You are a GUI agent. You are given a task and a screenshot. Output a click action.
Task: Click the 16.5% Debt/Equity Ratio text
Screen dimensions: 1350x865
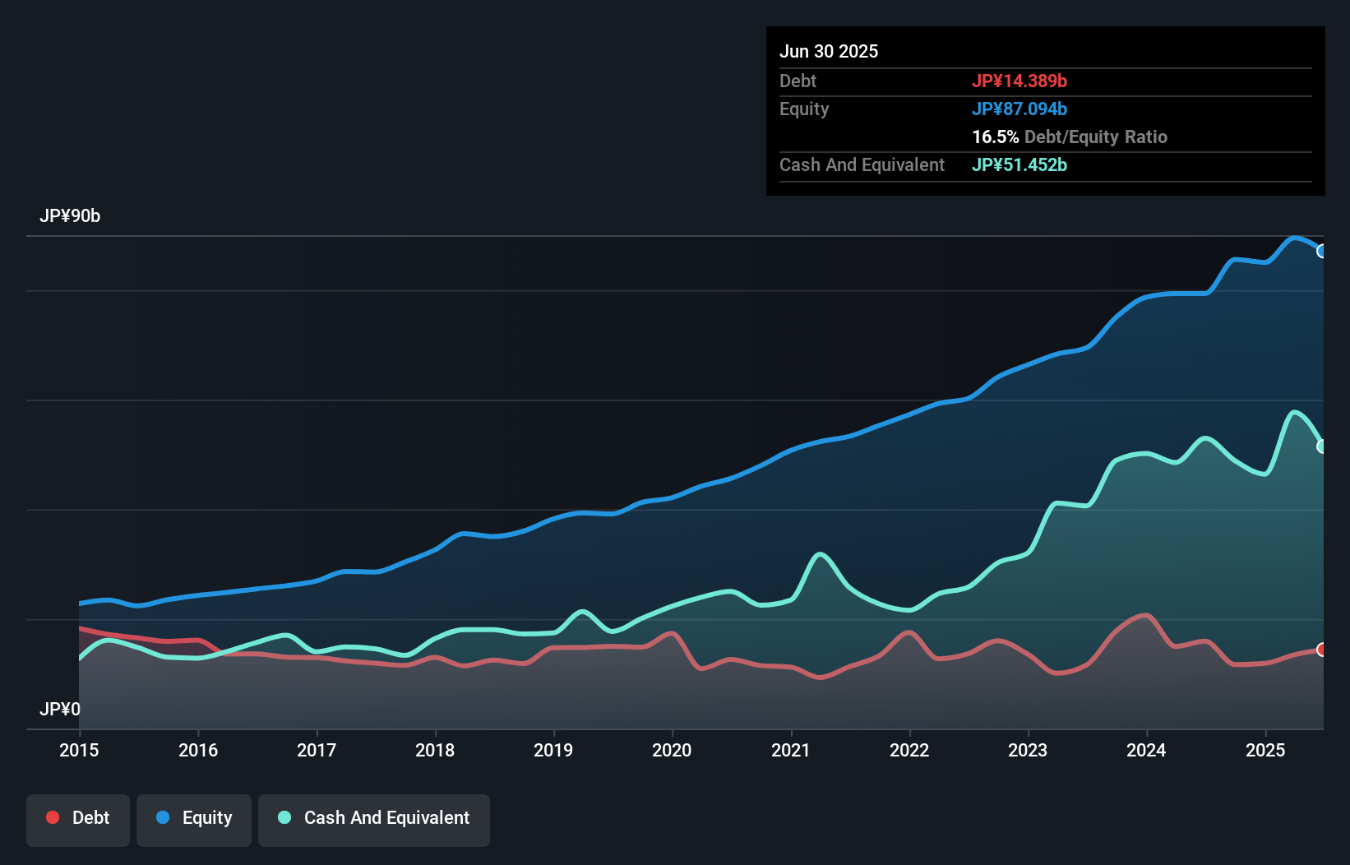click(1070, 136)
